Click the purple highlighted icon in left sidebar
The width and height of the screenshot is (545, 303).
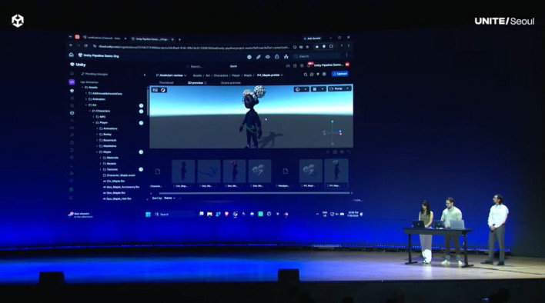tap(72, 82)
